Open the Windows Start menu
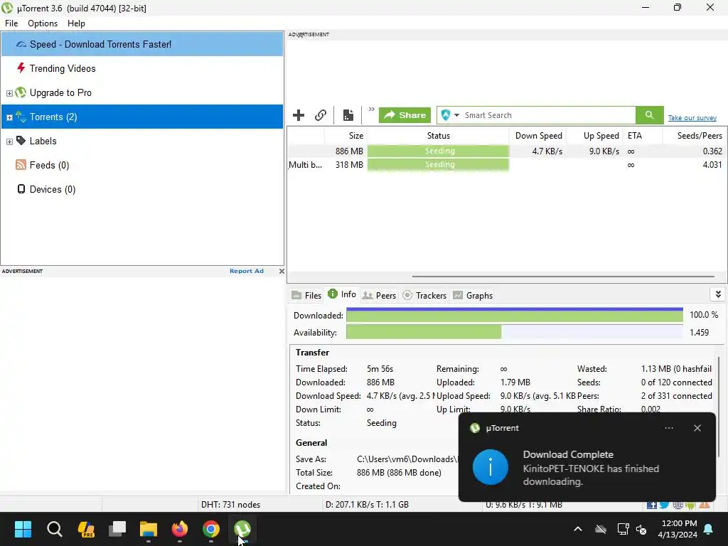This screenshot has height=546, width=728. pyautogui.click(x=23, y=529)
